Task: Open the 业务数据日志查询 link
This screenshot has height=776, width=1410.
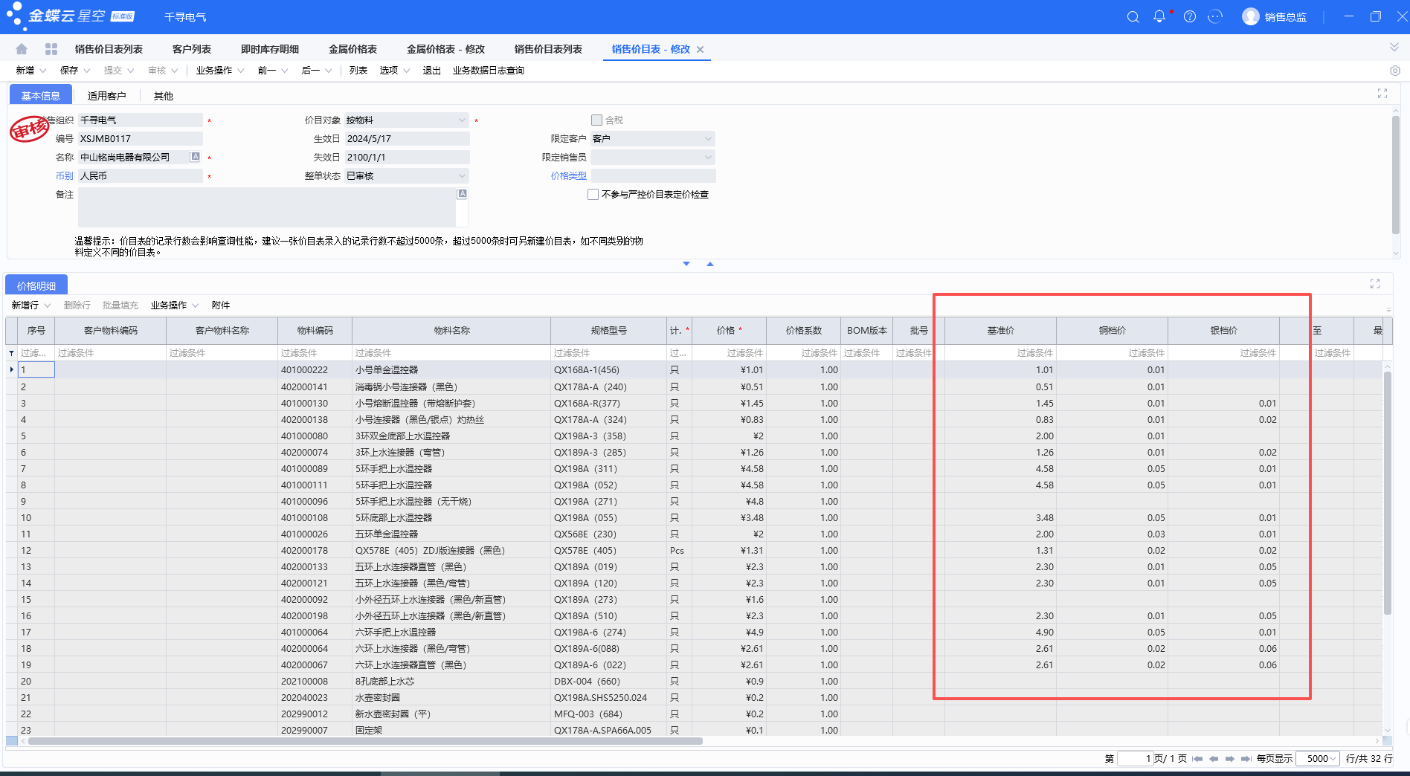Action: (x=489, y=71)
